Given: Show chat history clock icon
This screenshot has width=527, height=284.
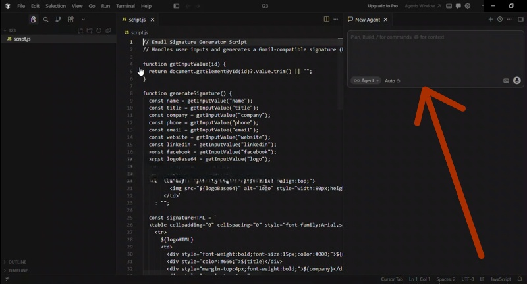Looking at the screenshot, I should click(500, 20).
